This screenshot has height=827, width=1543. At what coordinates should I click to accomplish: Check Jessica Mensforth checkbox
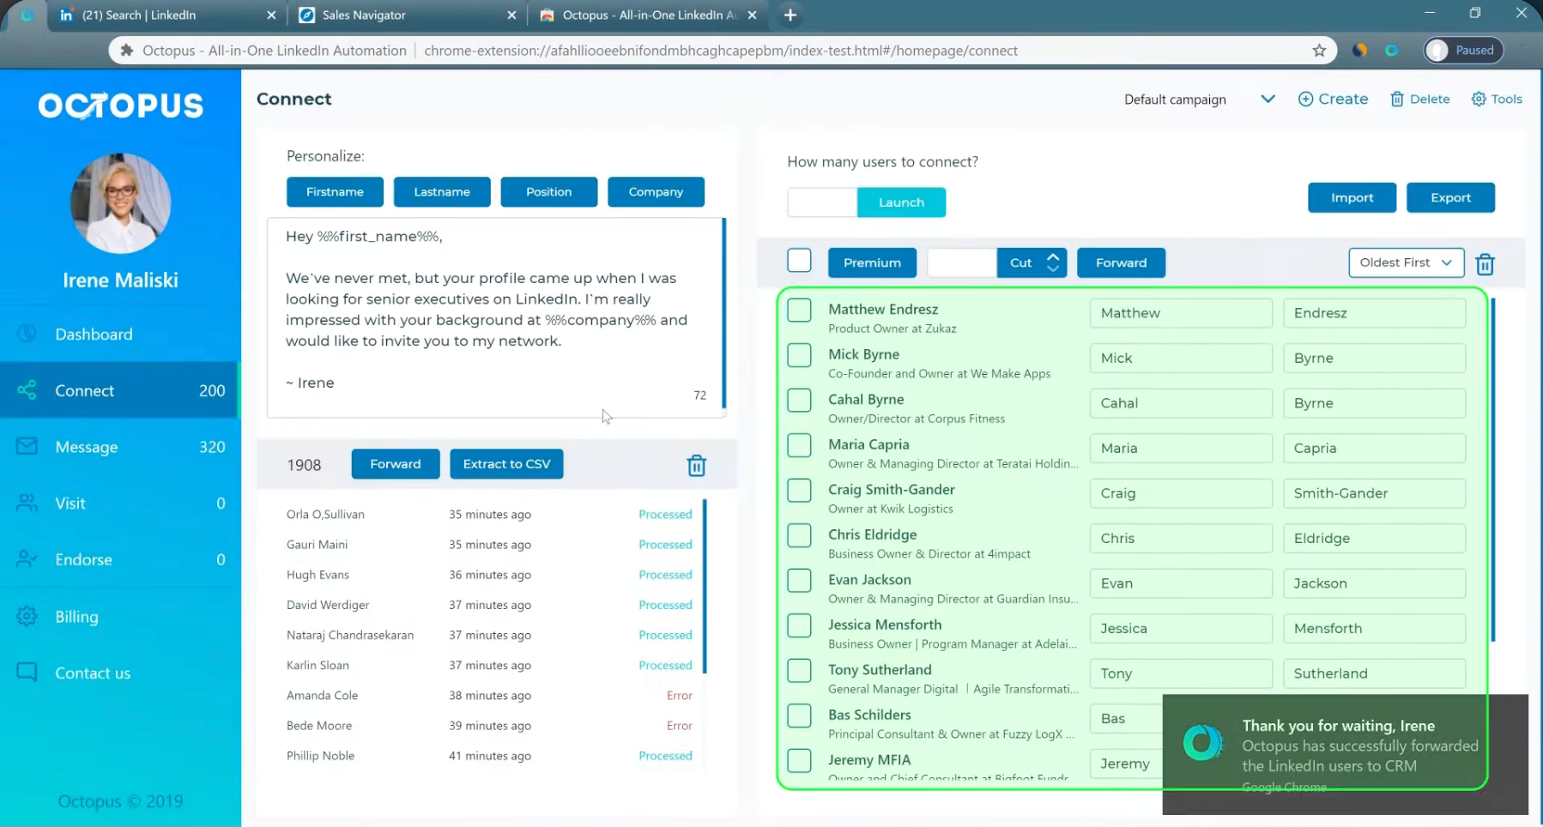click(x=799, y=625)
